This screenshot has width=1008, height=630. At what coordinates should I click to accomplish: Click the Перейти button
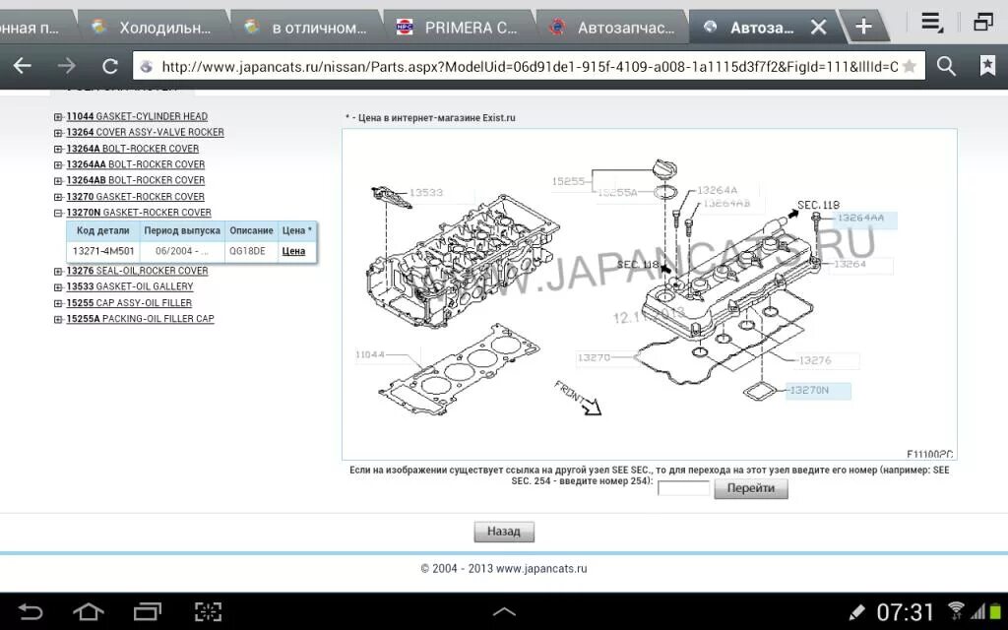751,488
